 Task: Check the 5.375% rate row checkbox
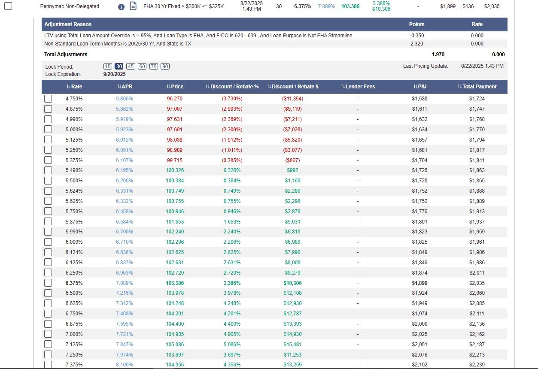click(48, 160)
